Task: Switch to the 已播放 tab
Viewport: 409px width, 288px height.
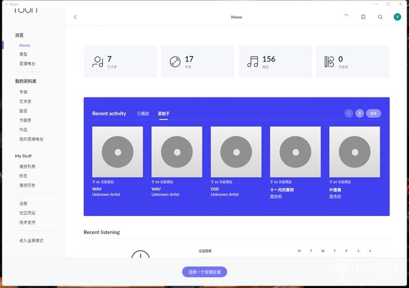Action: click(143, 114)
